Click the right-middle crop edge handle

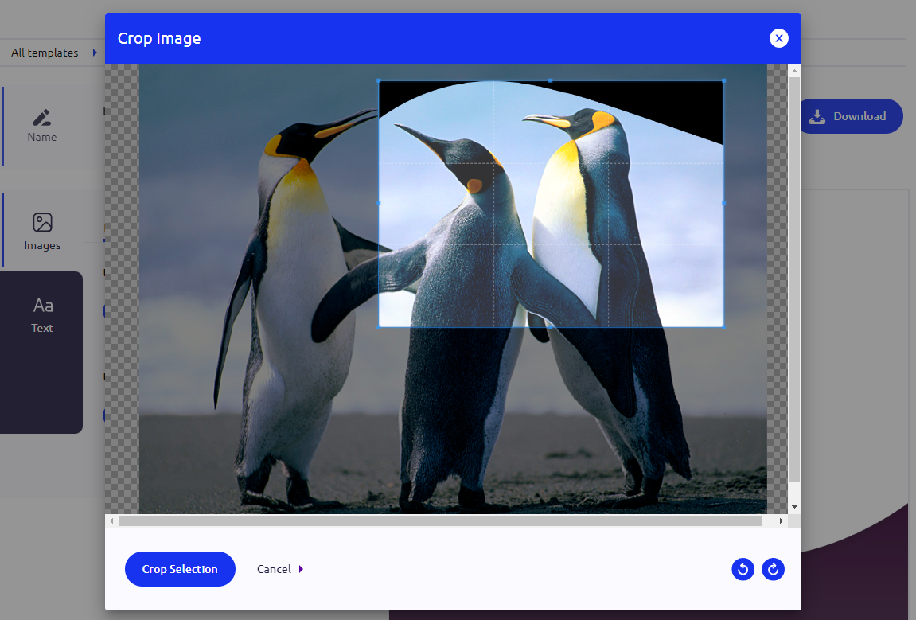pos(723,203)
